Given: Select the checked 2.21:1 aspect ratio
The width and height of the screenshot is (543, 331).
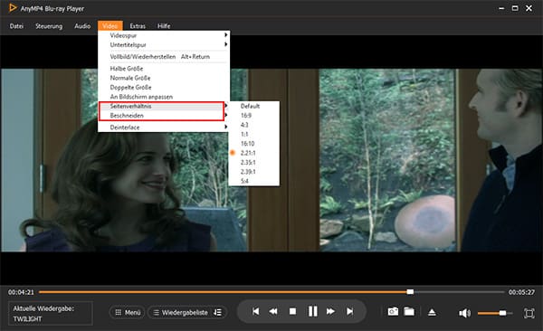Looking at the screenshot, I should (253, 153).
